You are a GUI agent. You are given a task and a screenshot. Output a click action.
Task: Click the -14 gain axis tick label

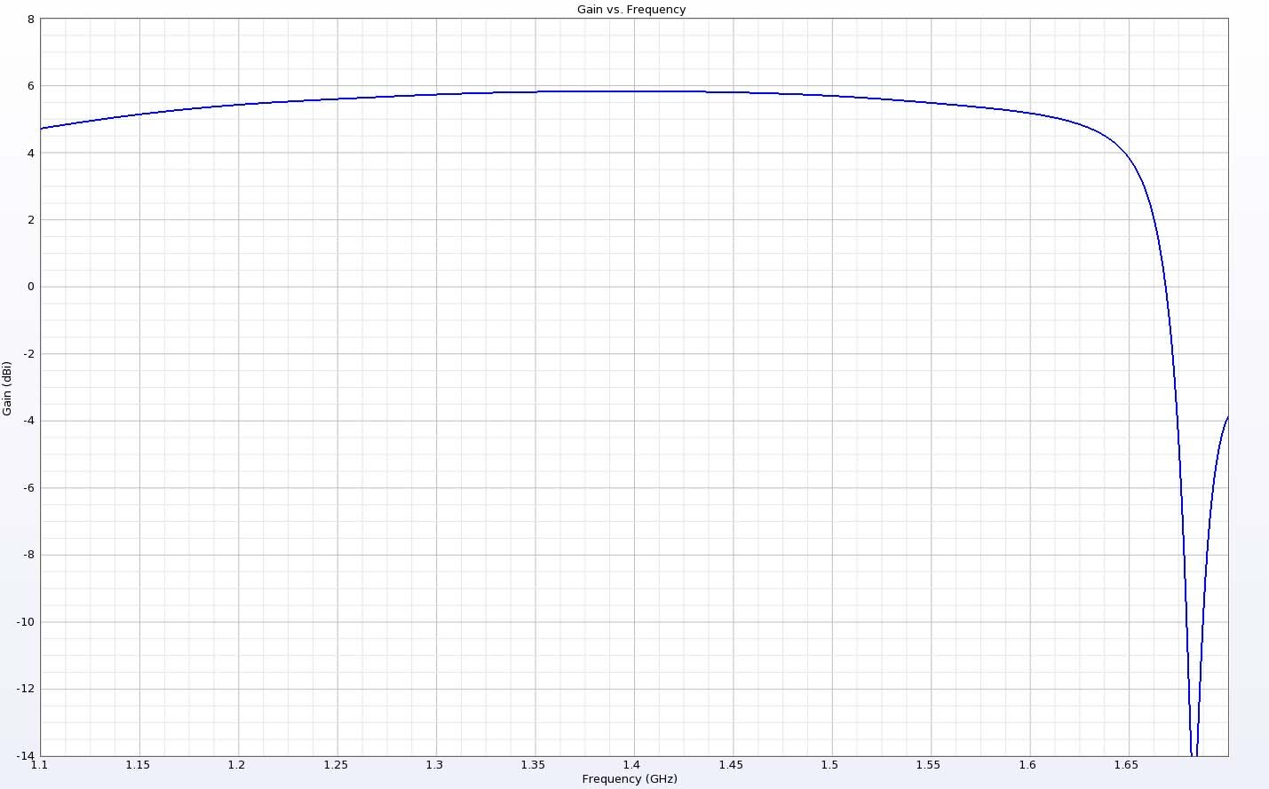[26, 755]
